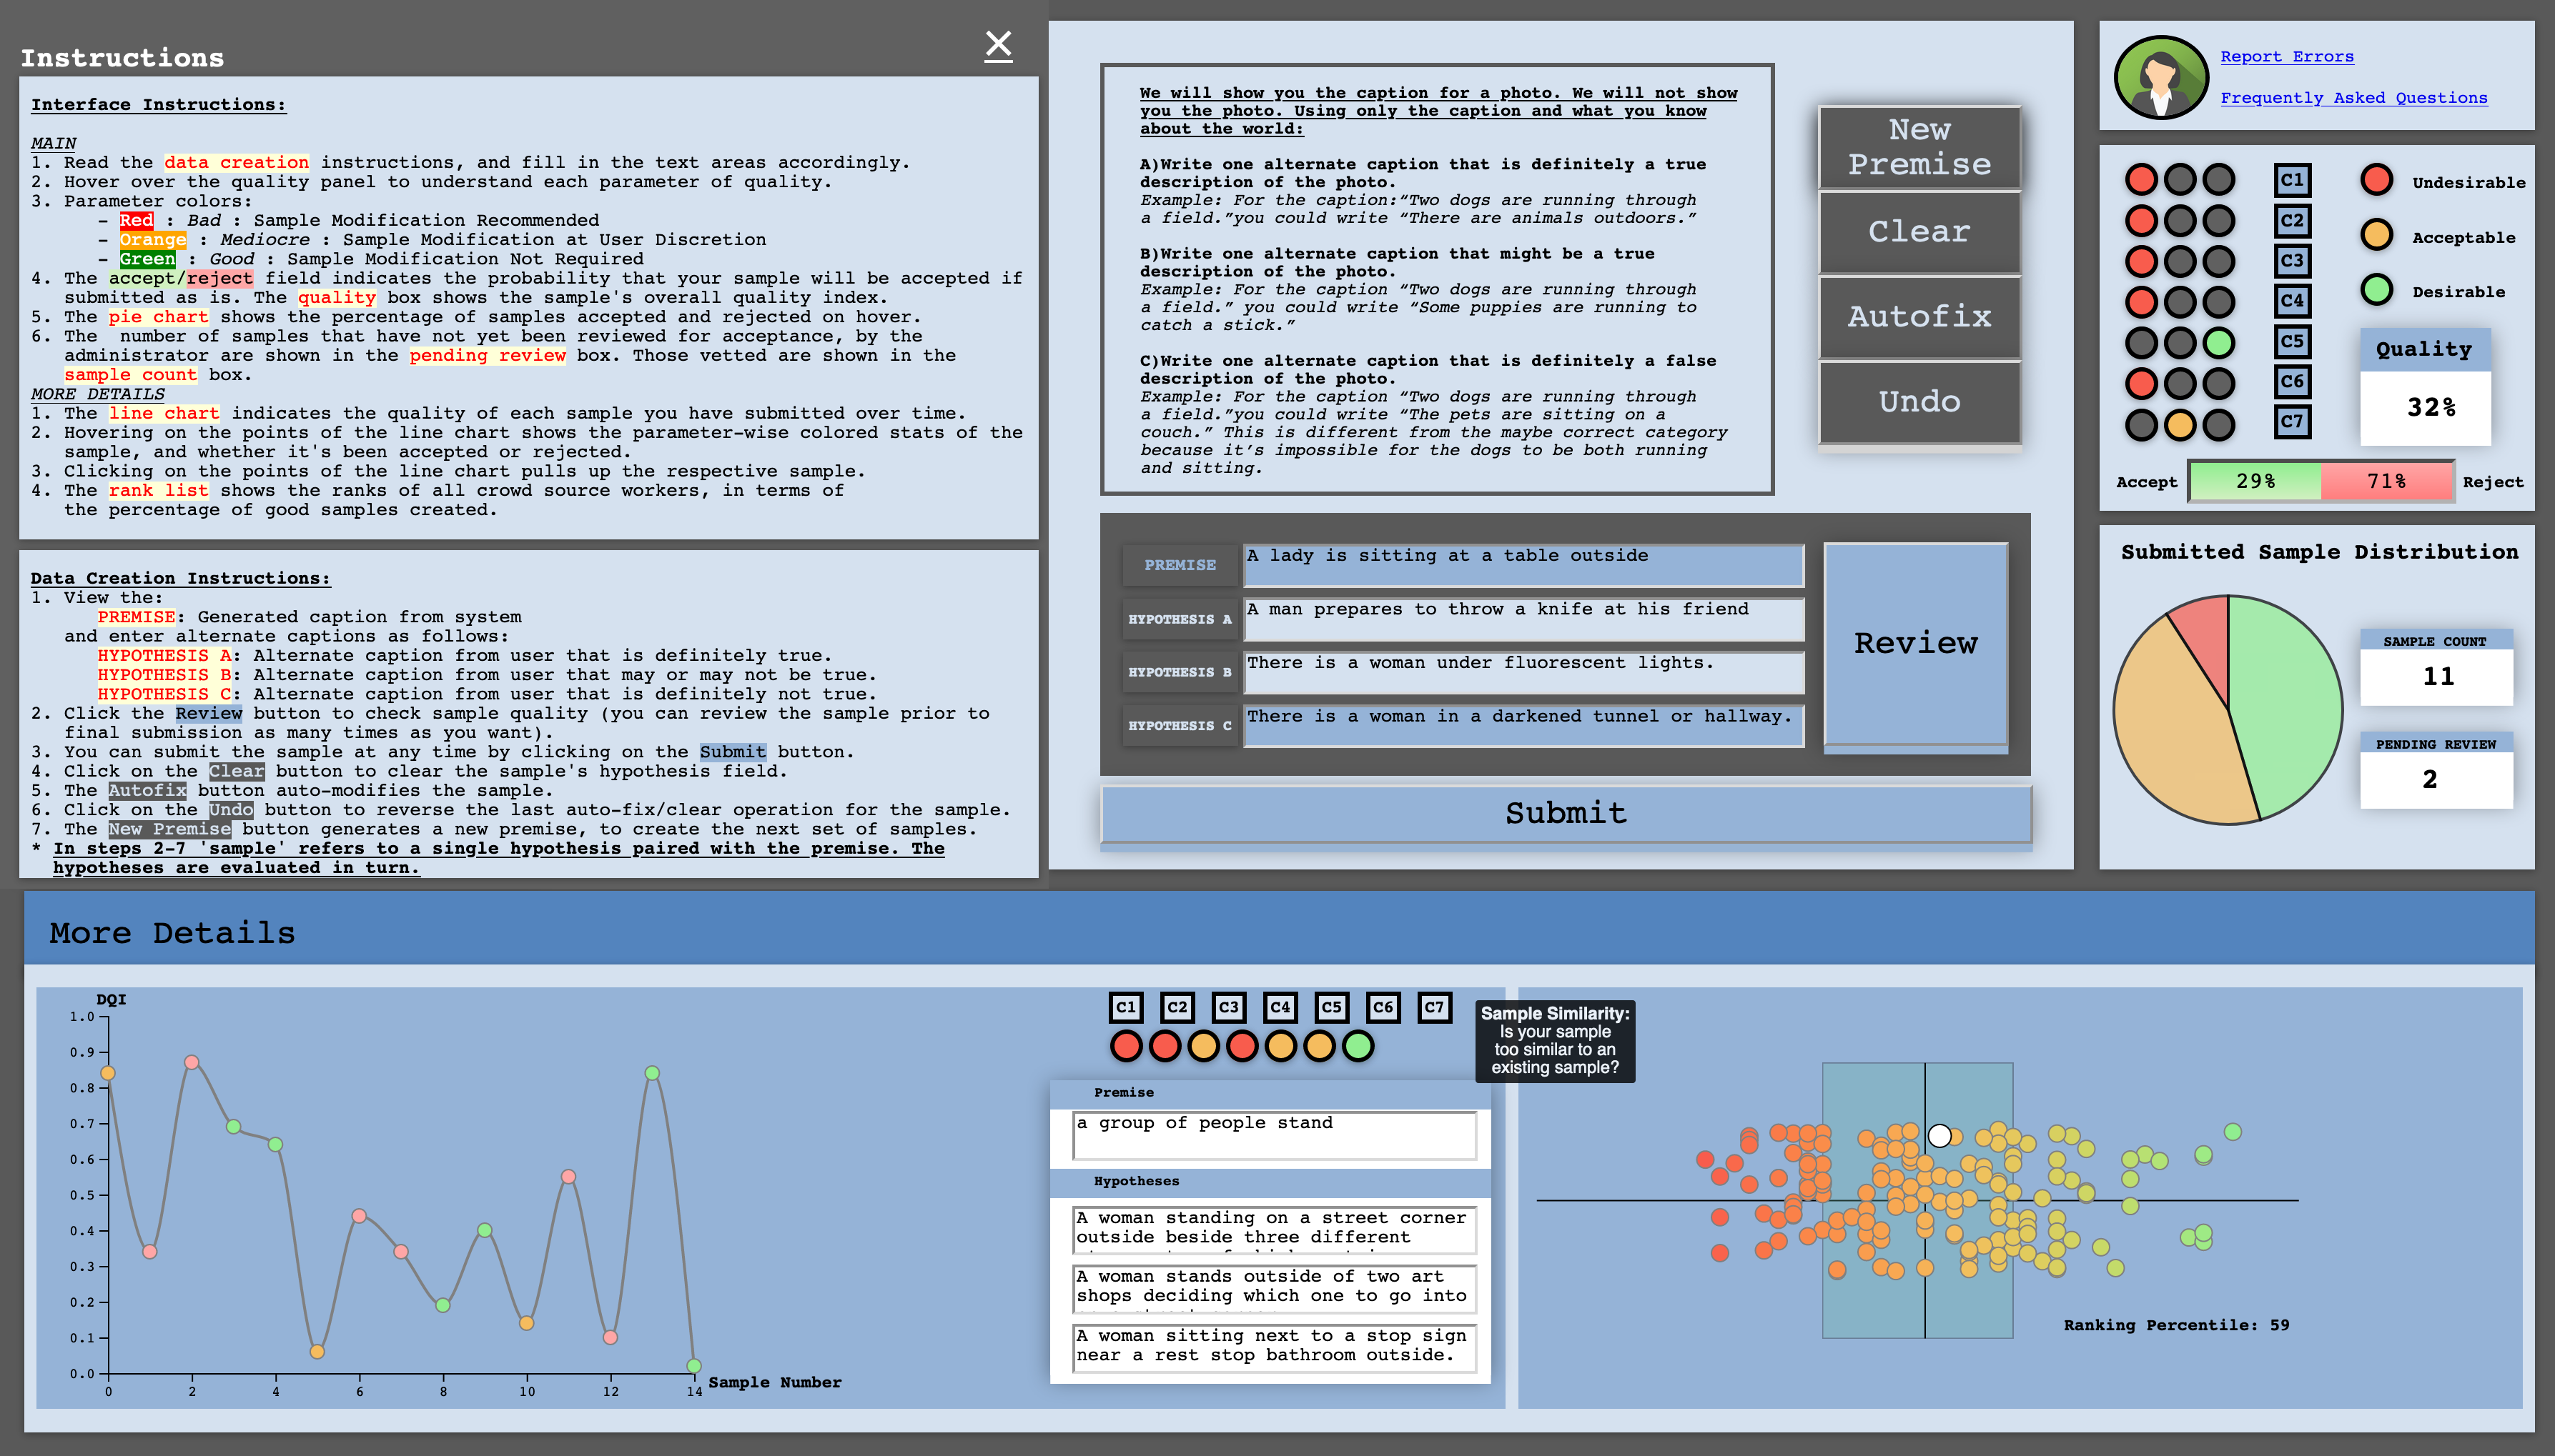Open Frequently Asked Questions link
Image resolution: width=2555 pixels, height=1456 pixels.
pos(2353,98)
